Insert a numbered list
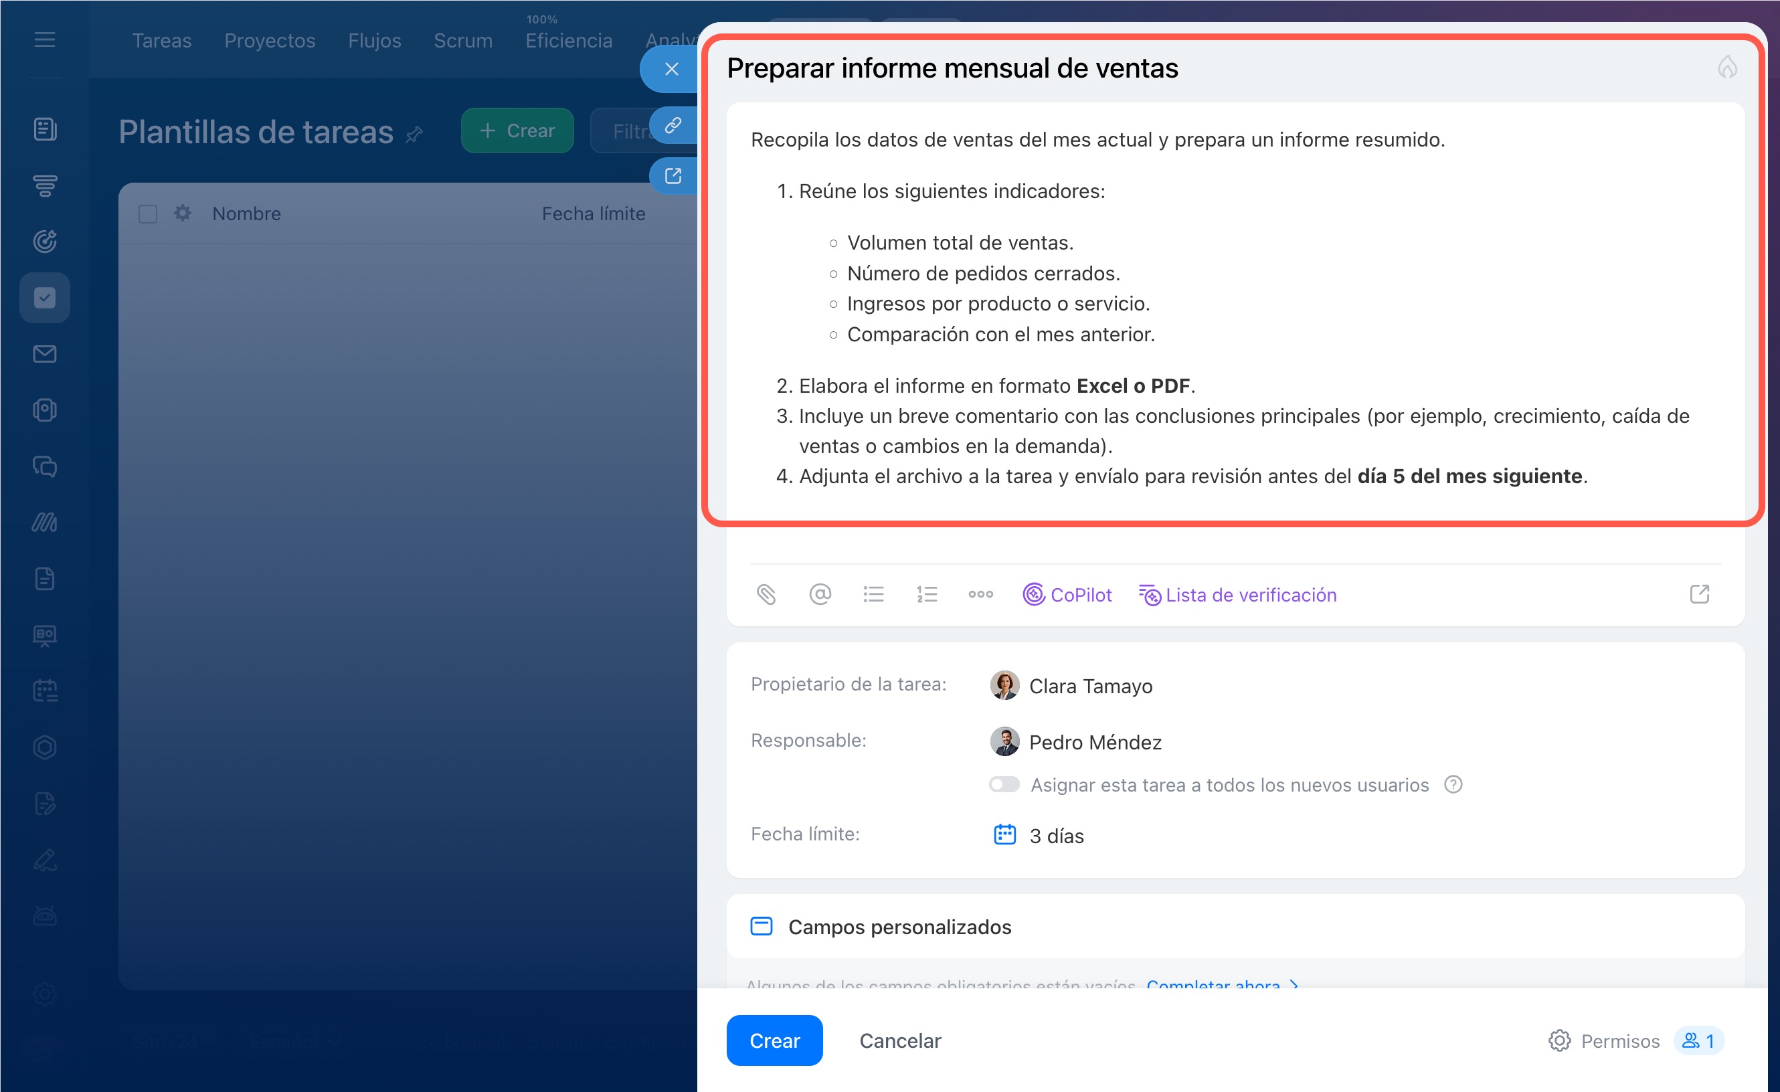This screenshot has width=1780, height=1092. pos(927,594)
